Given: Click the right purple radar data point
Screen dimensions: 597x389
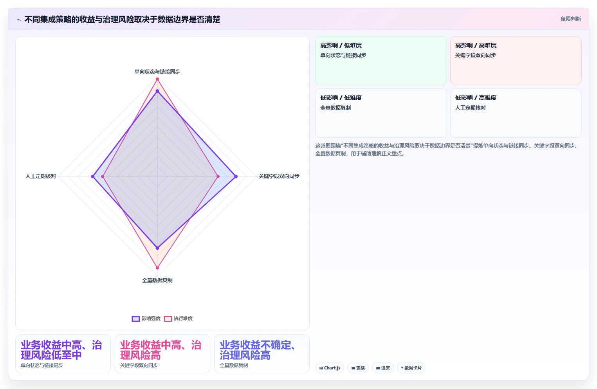Looking at the screenshot, I should click(236, 176).
